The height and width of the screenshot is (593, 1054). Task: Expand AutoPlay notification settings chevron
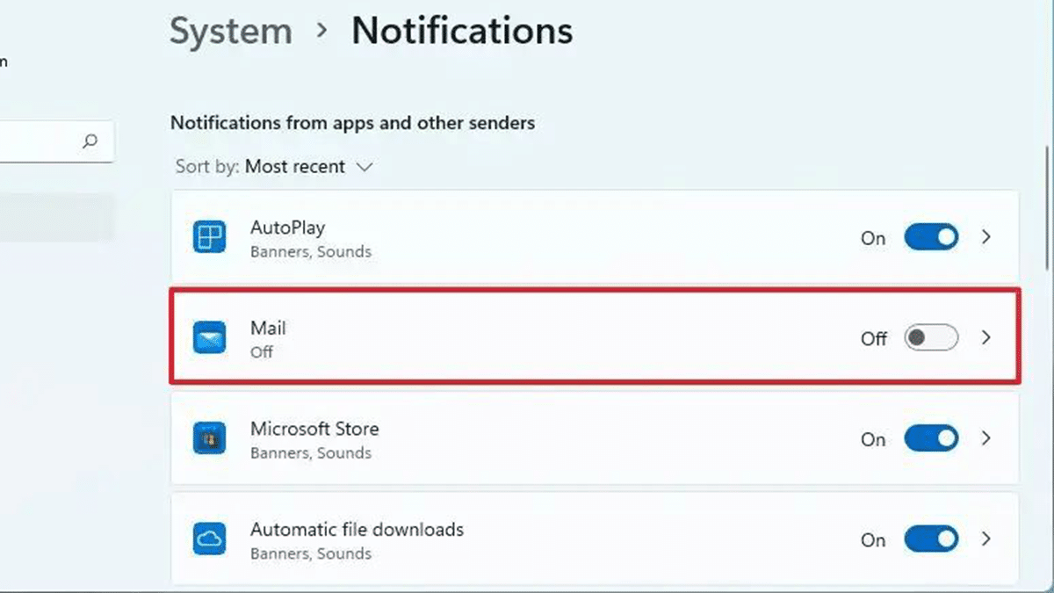point(986,237)
